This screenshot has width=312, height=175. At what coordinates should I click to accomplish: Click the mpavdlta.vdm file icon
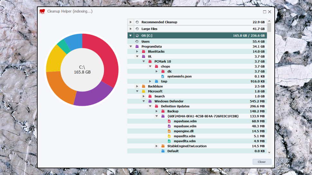(169, 141)
